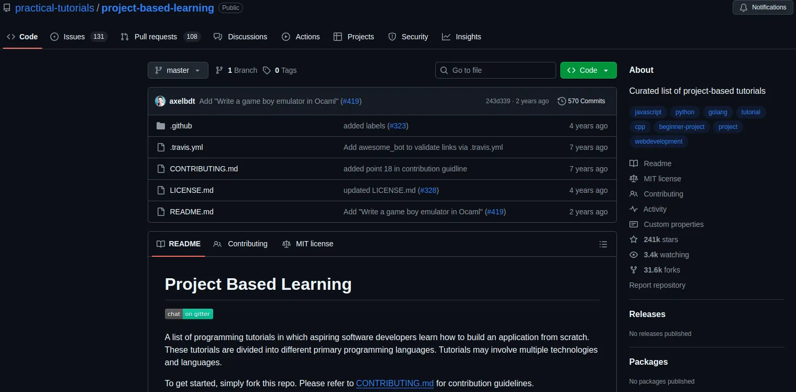The image size is (796, 392).
Task: Open the Insights tab
Action: coord(461,37)
